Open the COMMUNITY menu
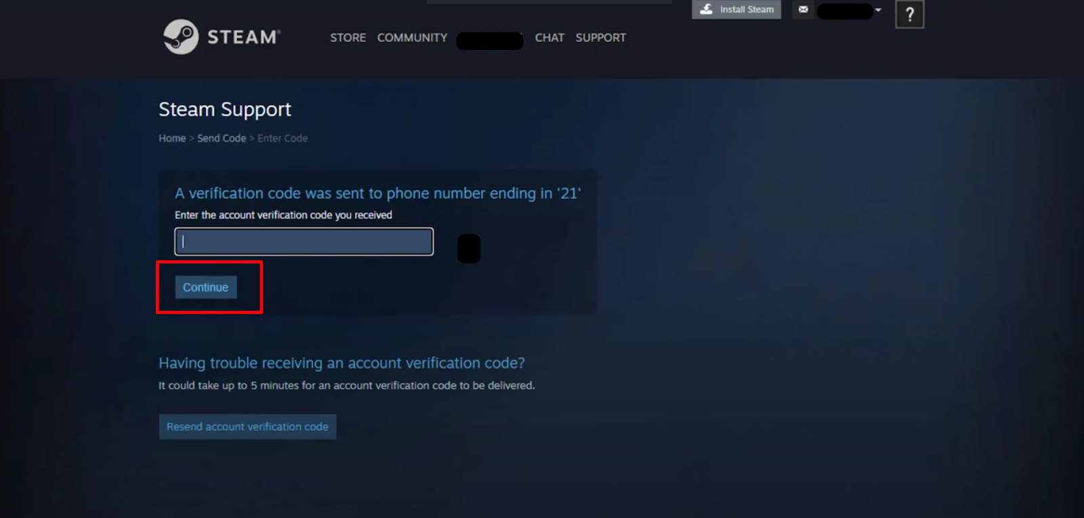This screenshot has height=518, width=1084. coord(412,38)
